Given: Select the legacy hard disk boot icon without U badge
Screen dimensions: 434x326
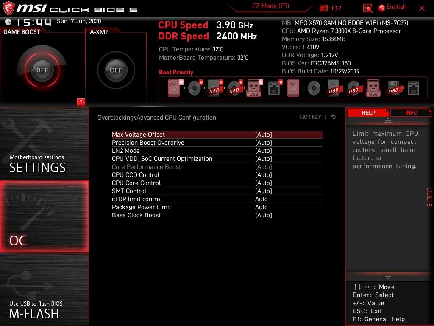Looking at the screenshot, I should click(x=293, y=88).
